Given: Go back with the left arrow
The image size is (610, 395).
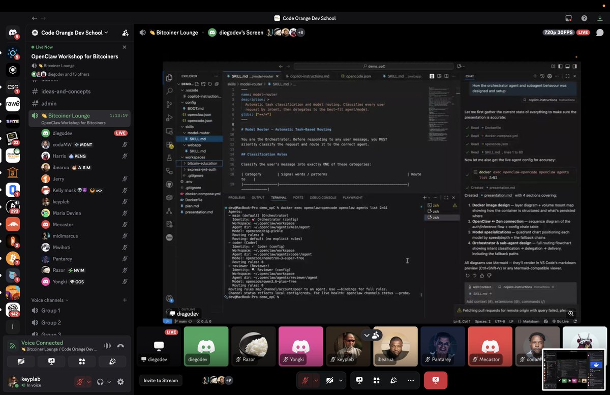Looking at the screenshot, I should (x=35, y=18).
